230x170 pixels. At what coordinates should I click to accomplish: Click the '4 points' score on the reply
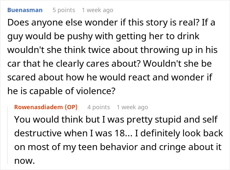tap(99, 107)
